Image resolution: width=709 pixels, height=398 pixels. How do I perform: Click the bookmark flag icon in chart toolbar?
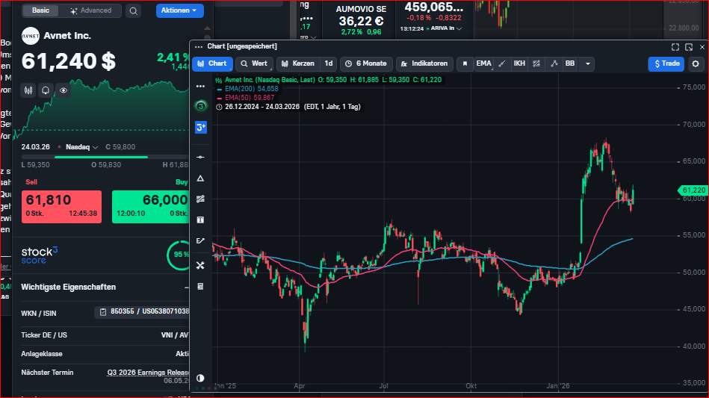tap(464, 63)
